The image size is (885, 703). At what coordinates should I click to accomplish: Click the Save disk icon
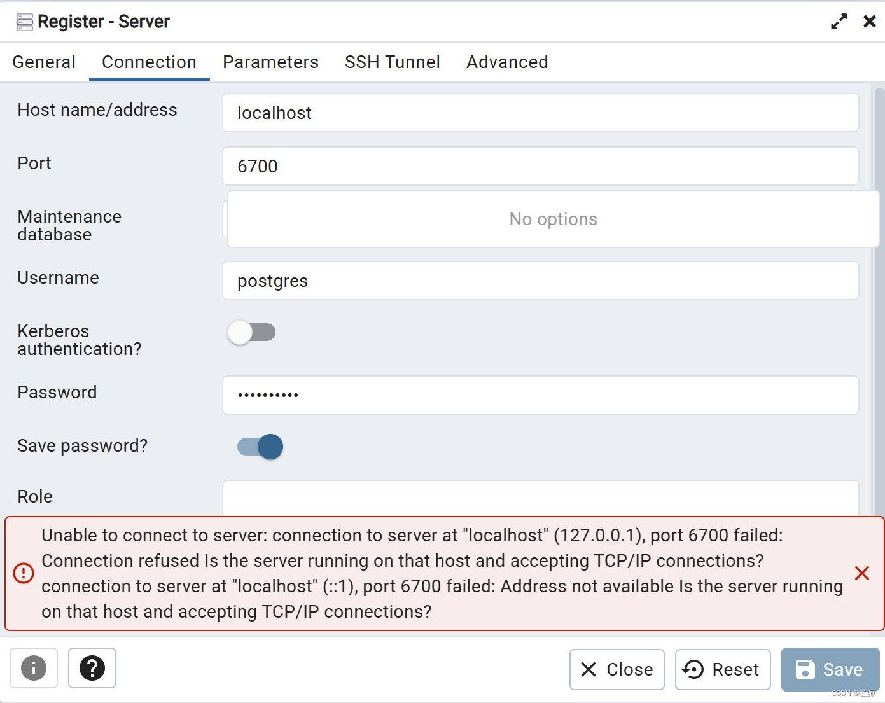click(x=805, y=669)
